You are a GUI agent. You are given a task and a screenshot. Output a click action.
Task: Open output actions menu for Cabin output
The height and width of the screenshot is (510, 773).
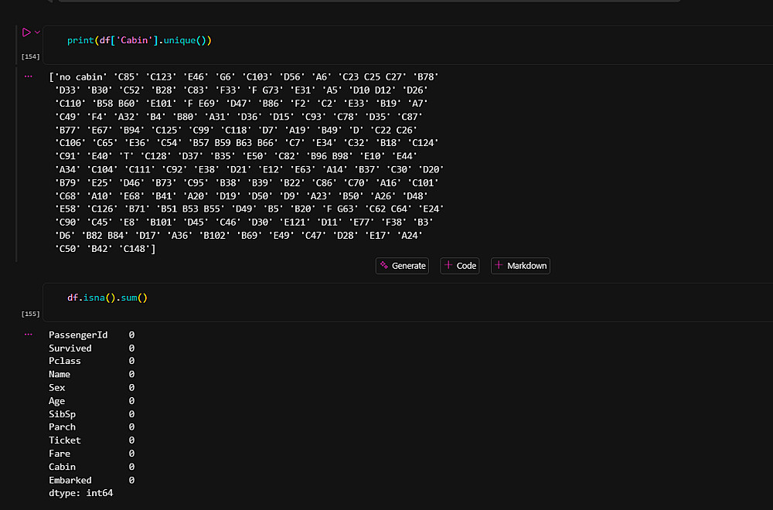(x=29, y=76)
